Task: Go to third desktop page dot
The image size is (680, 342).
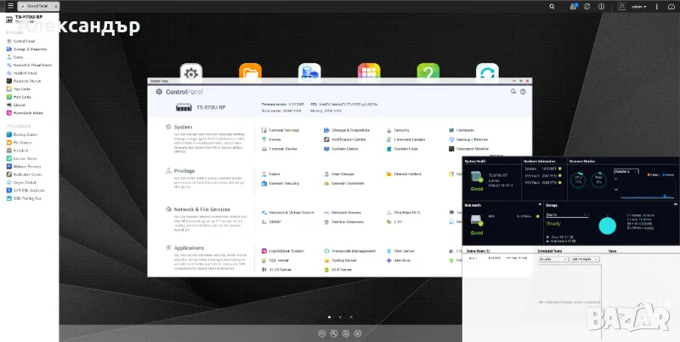Action: tap(351, 317)
